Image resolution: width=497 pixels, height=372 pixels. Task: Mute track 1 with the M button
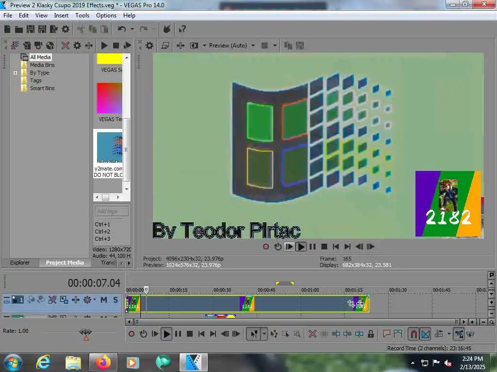(104, 300)
